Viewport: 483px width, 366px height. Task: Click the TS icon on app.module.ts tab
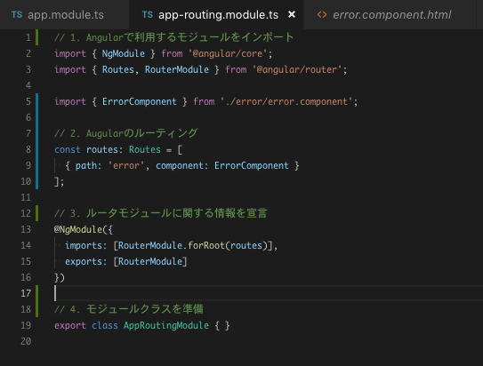tap(17, 14)
